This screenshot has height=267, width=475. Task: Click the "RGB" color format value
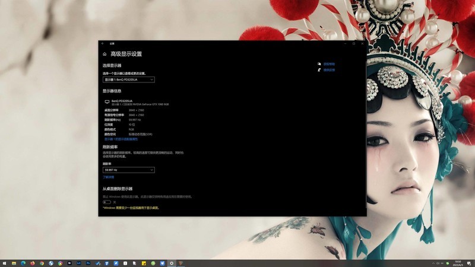[131, 129]
